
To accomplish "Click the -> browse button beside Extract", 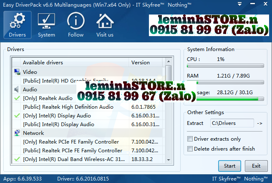I will (259, 123).
